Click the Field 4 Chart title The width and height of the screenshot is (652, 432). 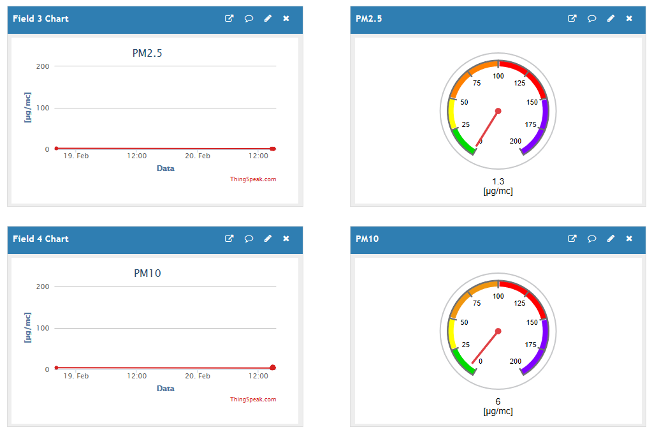pyautogui.click(x=41, y=239)
